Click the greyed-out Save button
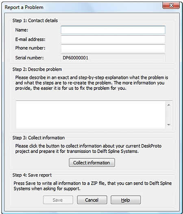Image resolution: width=183 pixels, height=214 pixels. pyautogui.click(x=58, y=200)
